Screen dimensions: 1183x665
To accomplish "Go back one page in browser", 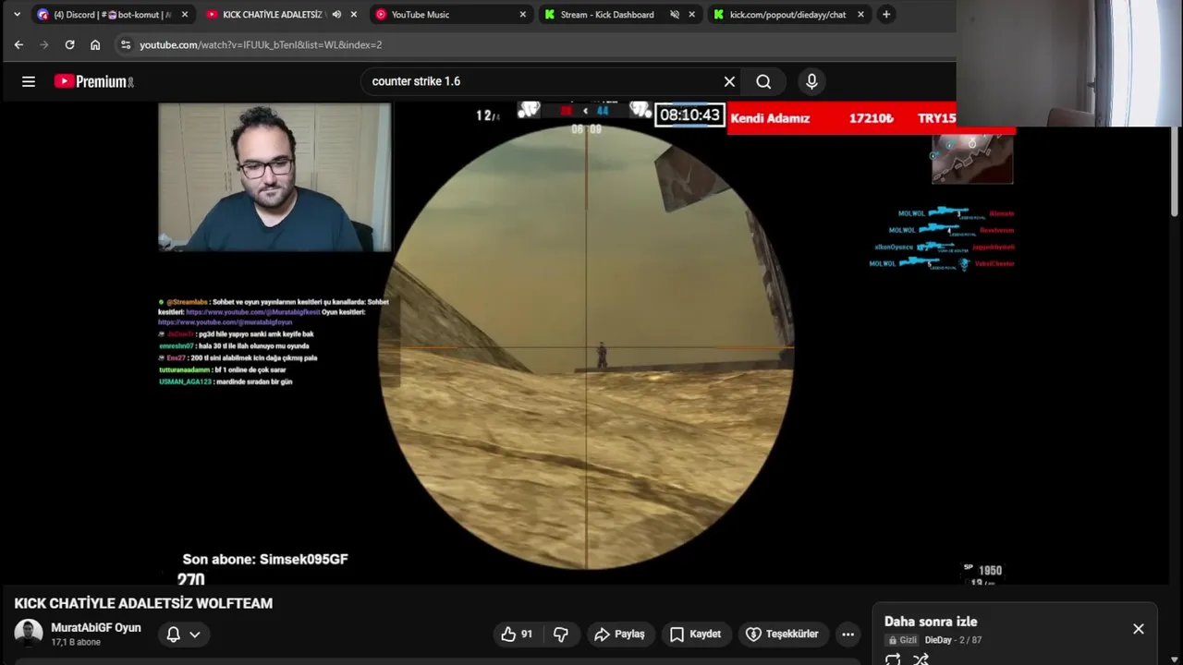I will [18, 44].
